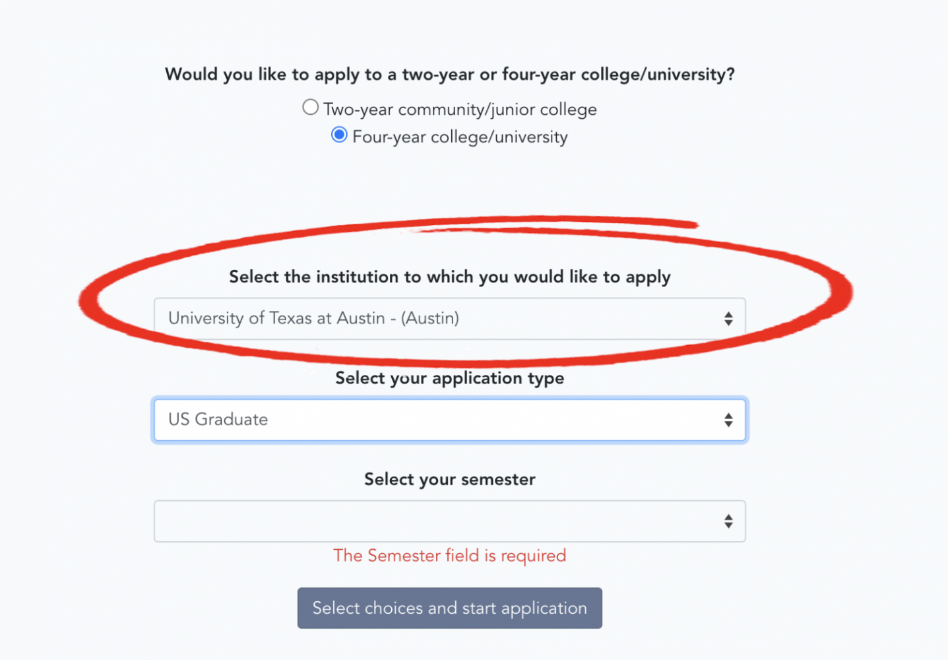The image size is (948, 660).
Task: Click the University of Texas at Austin selection
Action: pos(313,318)
